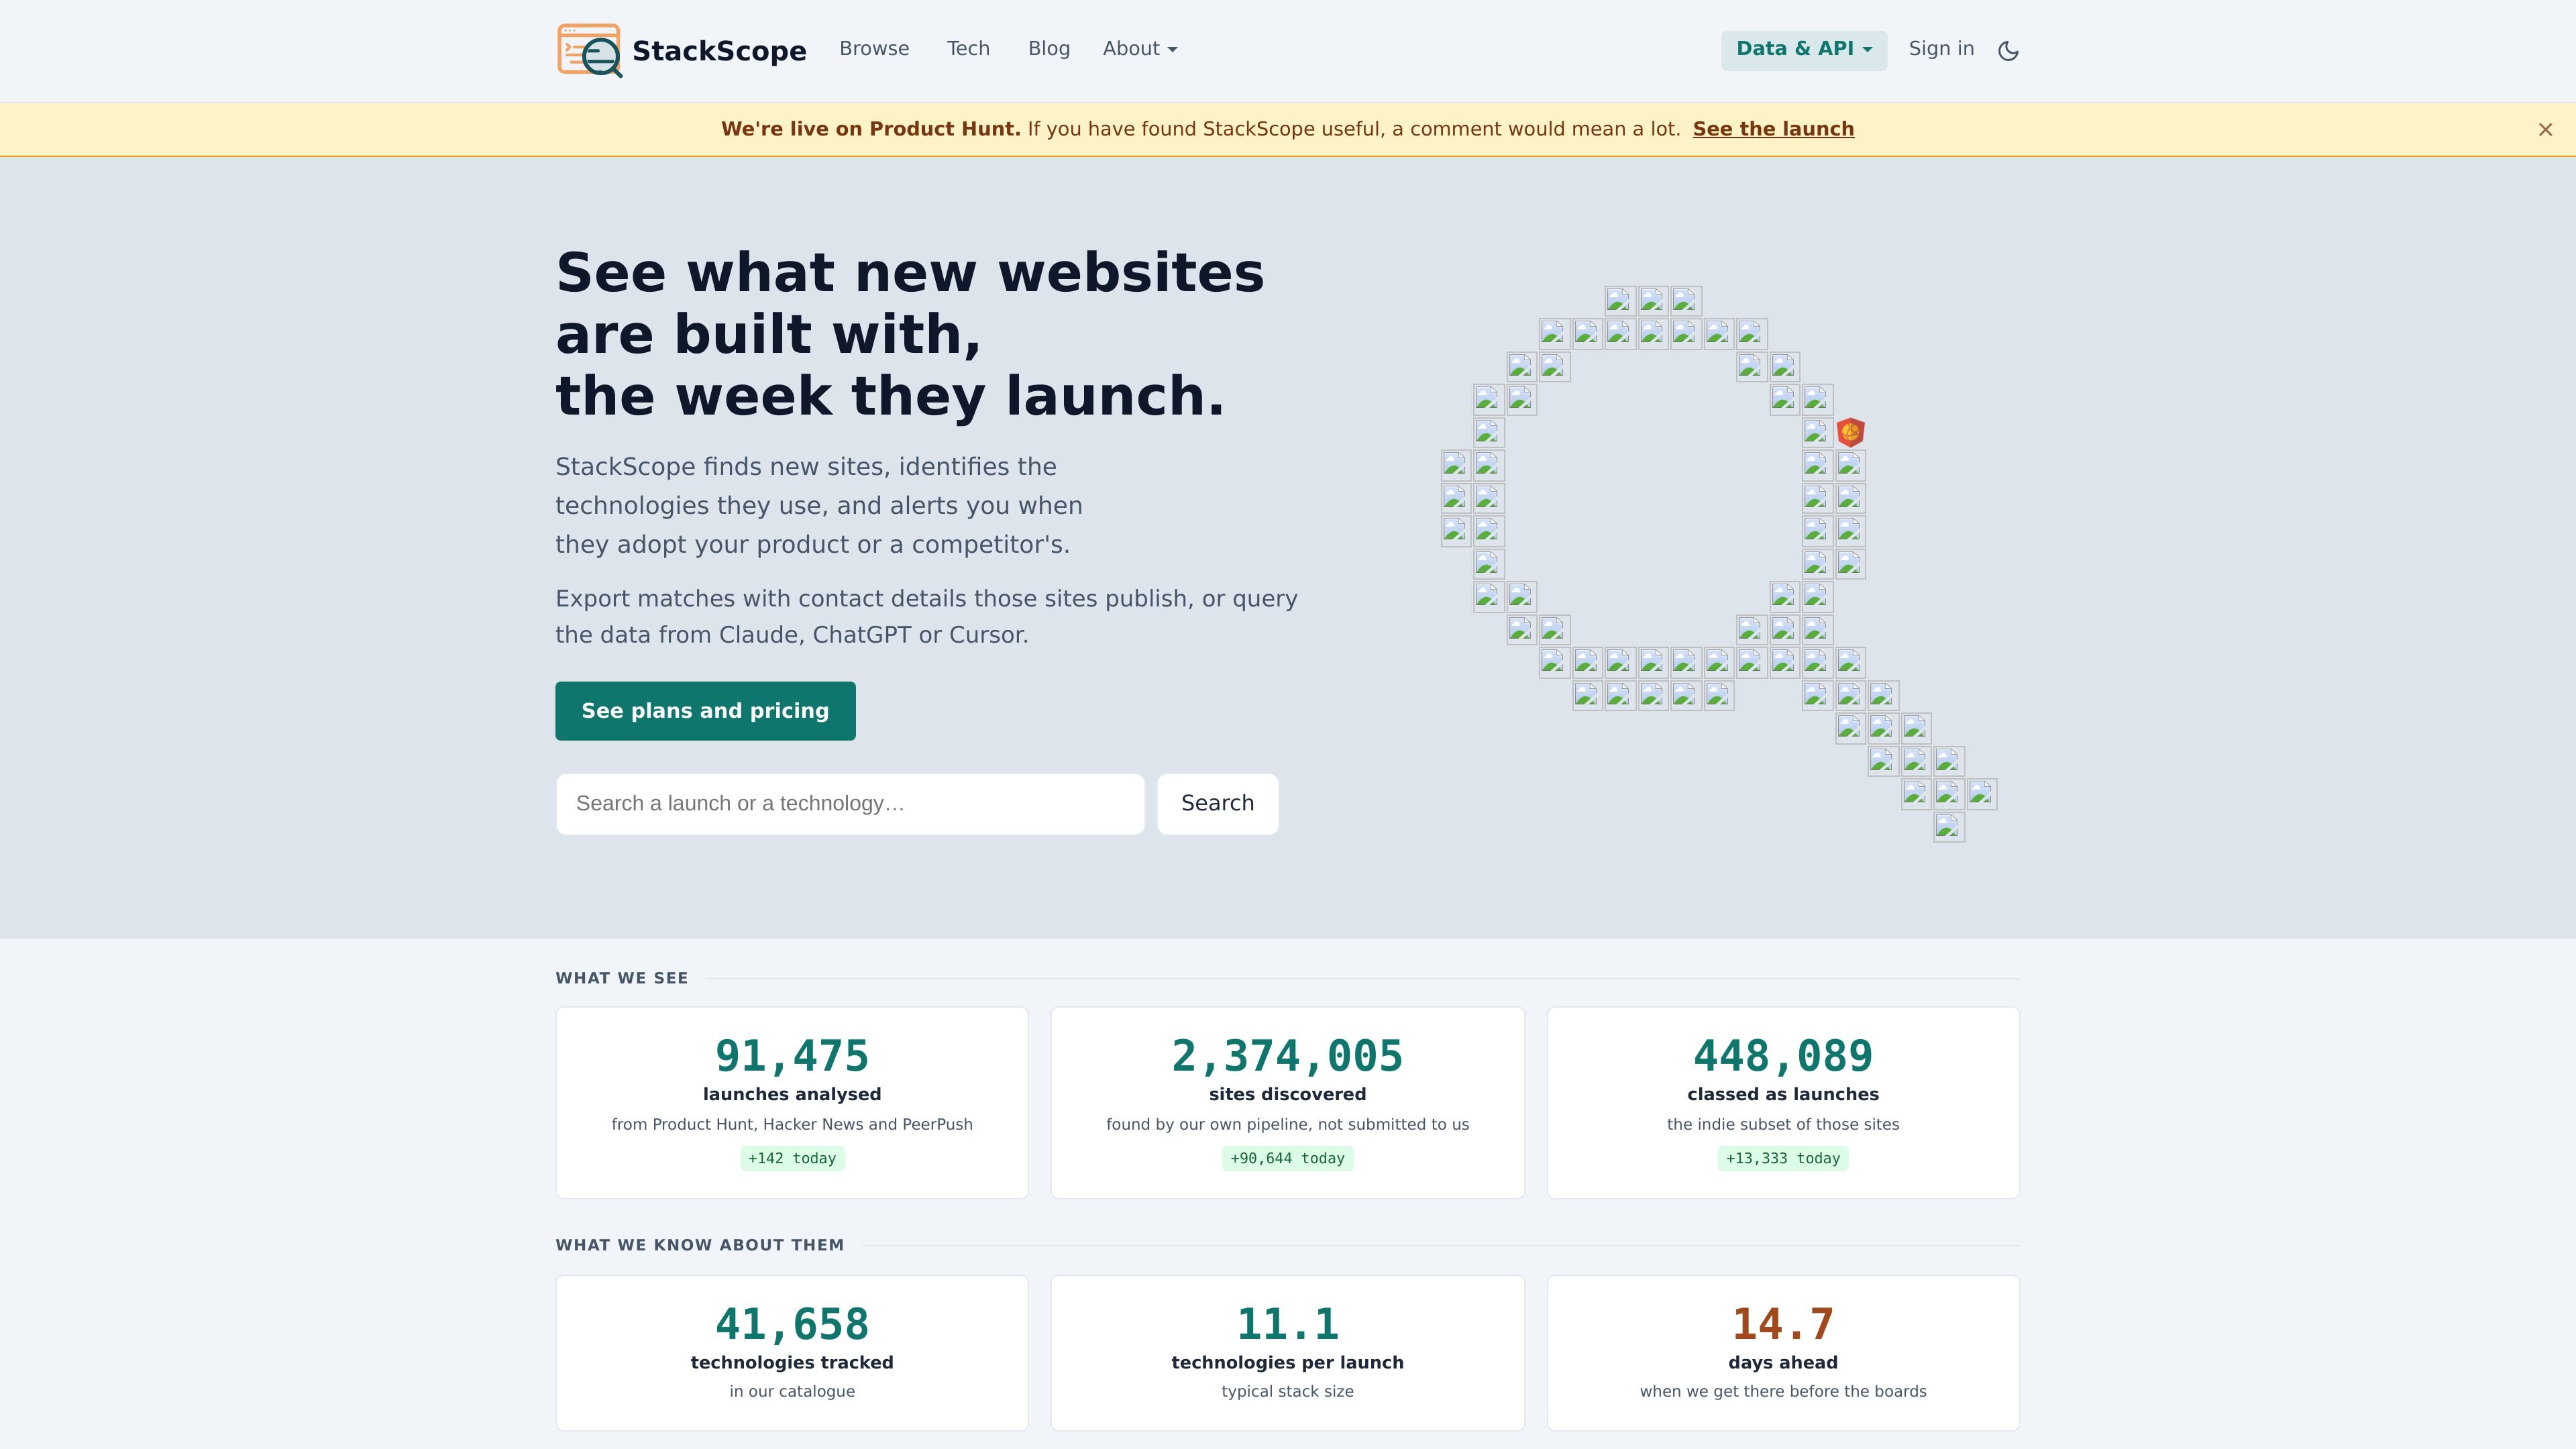Image resolution: width=2576 pixels, height=1449 pixels.
Task: Go to the Browse page
Action: (874, 49)
